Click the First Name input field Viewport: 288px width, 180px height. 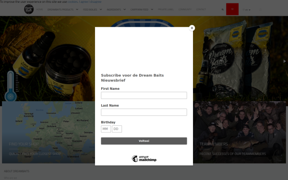coord(144,96)
